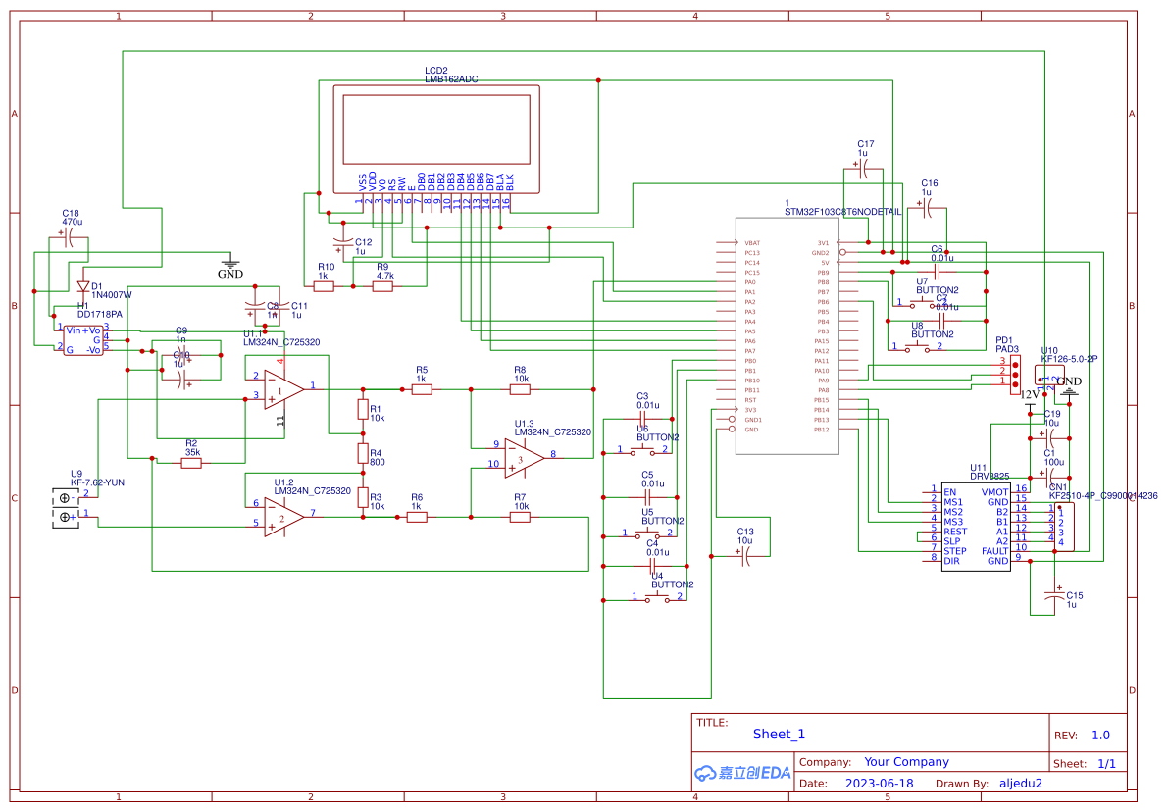Click the aljedu2 drawn-by text
This screenshot has width=1168, height=812.
(1021, 783)
